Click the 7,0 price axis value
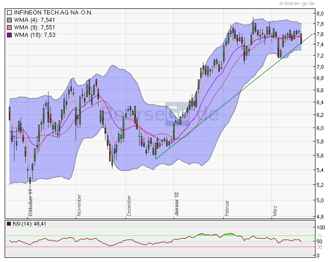This screenshot has width=336, height=262. (x=320, y=67)
